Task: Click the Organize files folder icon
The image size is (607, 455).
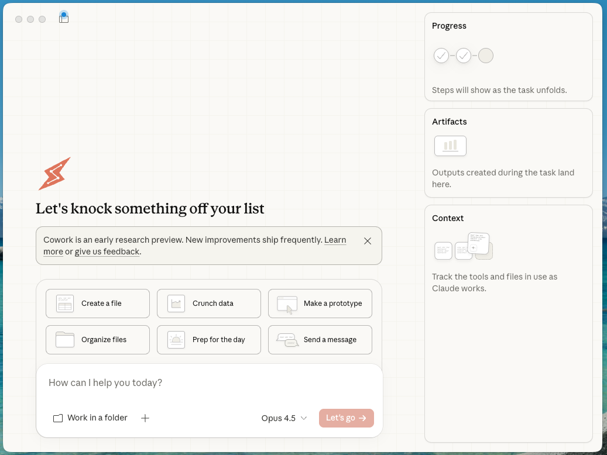Action: (64, 339)
